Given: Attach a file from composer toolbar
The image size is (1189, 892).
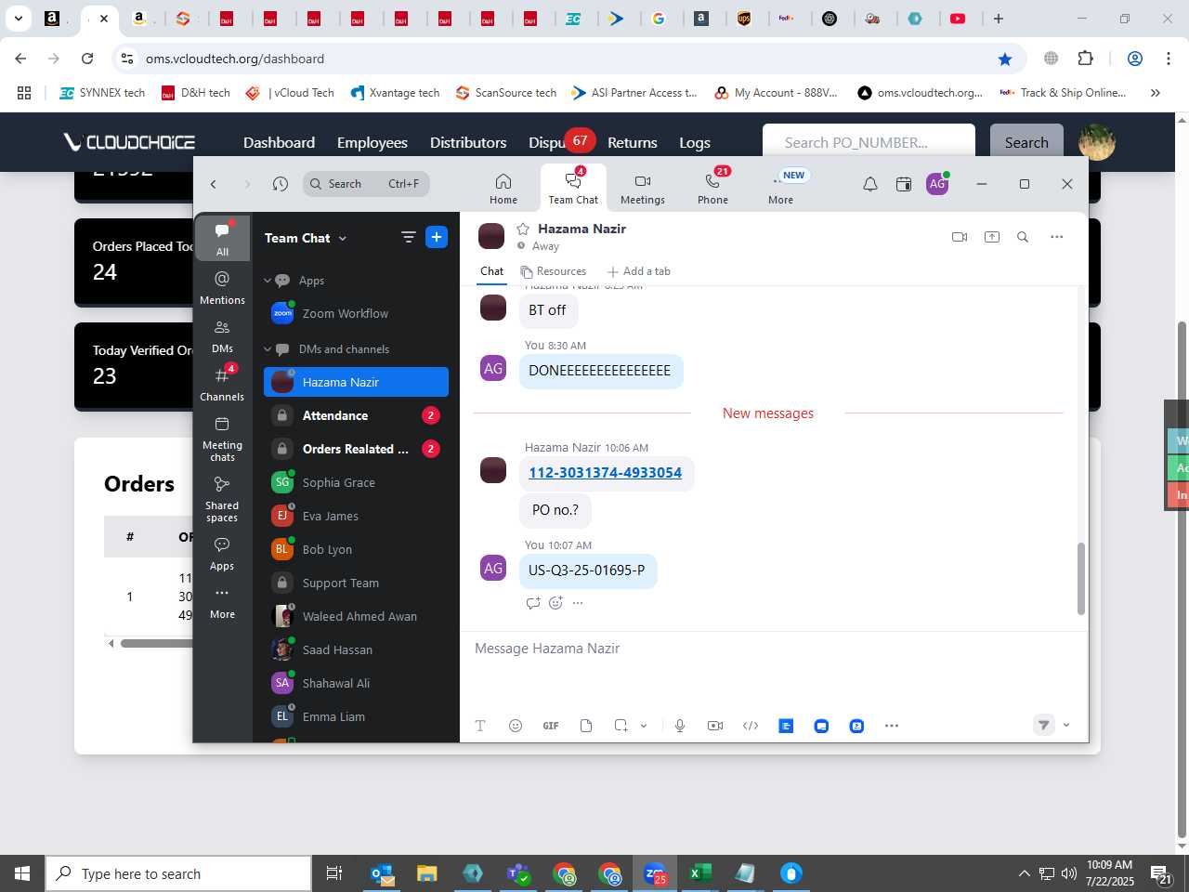Looking at the screenshot, I should point(586,726).
